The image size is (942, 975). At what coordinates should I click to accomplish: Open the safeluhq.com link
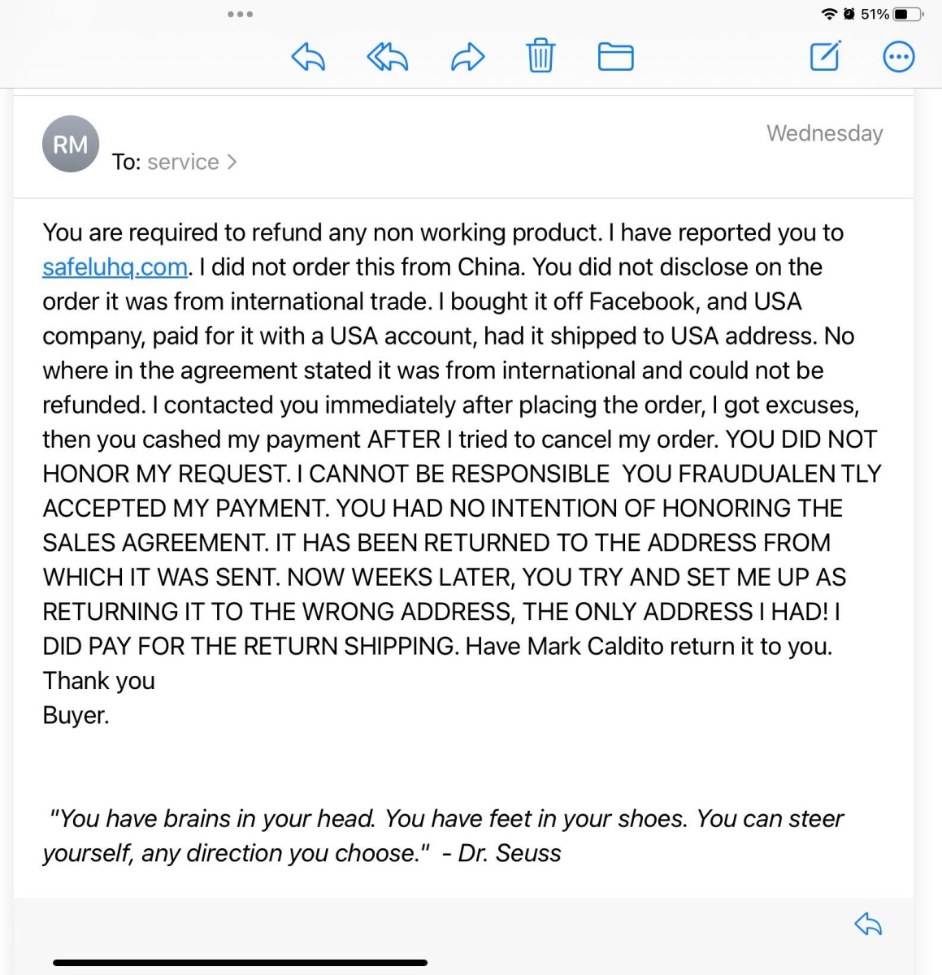[115, 267]
